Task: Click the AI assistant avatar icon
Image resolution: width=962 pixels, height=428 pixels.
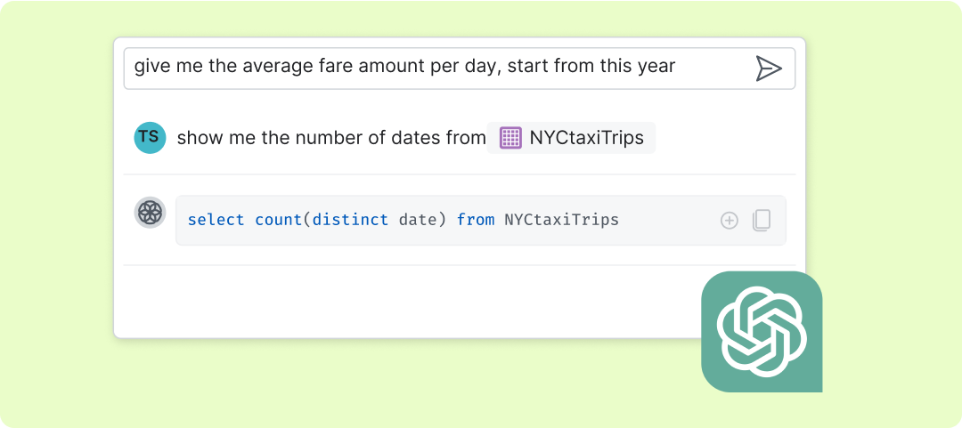Action: click(150, 213)
